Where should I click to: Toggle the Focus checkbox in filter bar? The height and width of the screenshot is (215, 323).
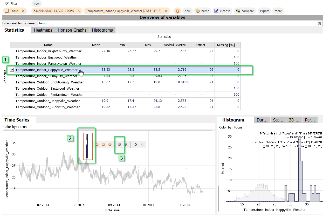pos(7,11)
